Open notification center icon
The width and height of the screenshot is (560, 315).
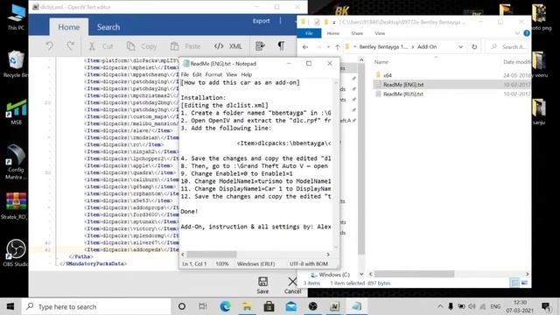coord(545,306)
